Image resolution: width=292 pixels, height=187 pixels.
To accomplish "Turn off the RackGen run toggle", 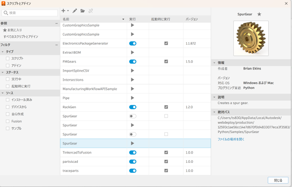I will (x=133, y=107).
